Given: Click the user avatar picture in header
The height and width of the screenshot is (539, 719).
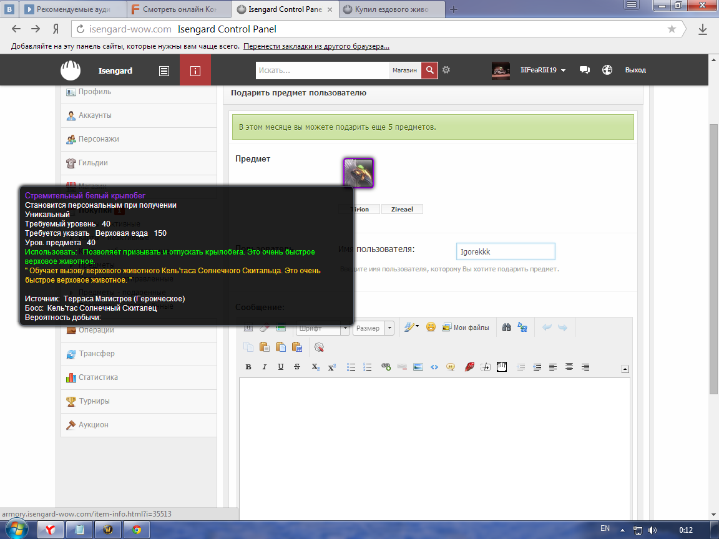Looking at the screenshot, I should pos(501,70).
